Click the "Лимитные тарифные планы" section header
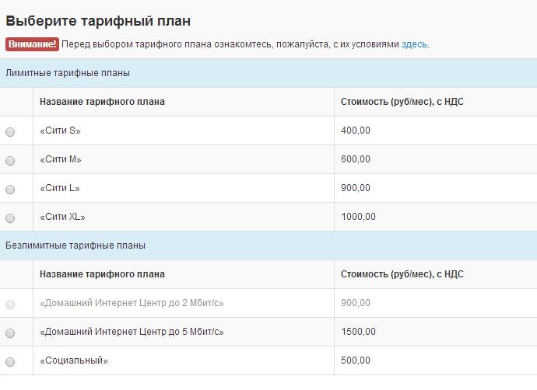The width and height of the screenshot is (537, 390). 68,73
